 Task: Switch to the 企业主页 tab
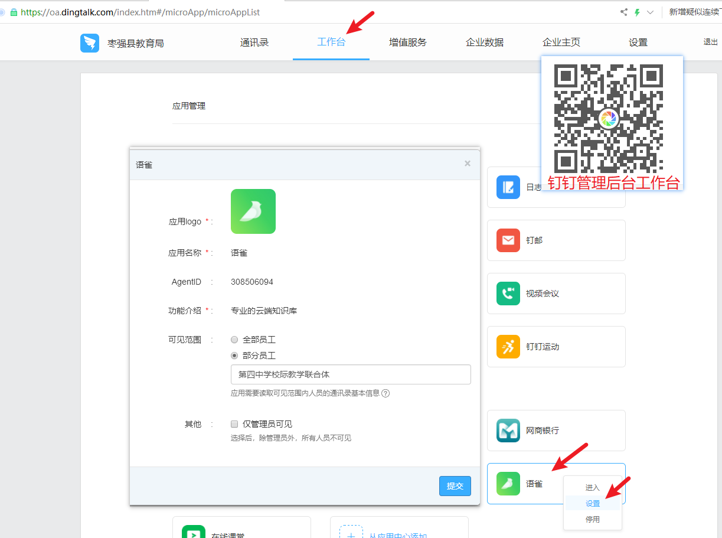[561, 43]
